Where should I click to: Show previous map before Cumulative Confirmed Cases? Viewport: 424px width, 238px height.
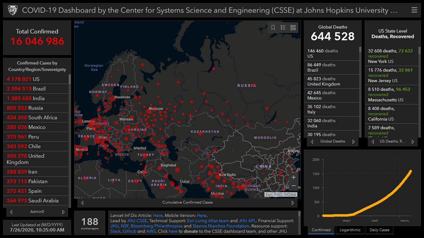click(x=82, y=203)
